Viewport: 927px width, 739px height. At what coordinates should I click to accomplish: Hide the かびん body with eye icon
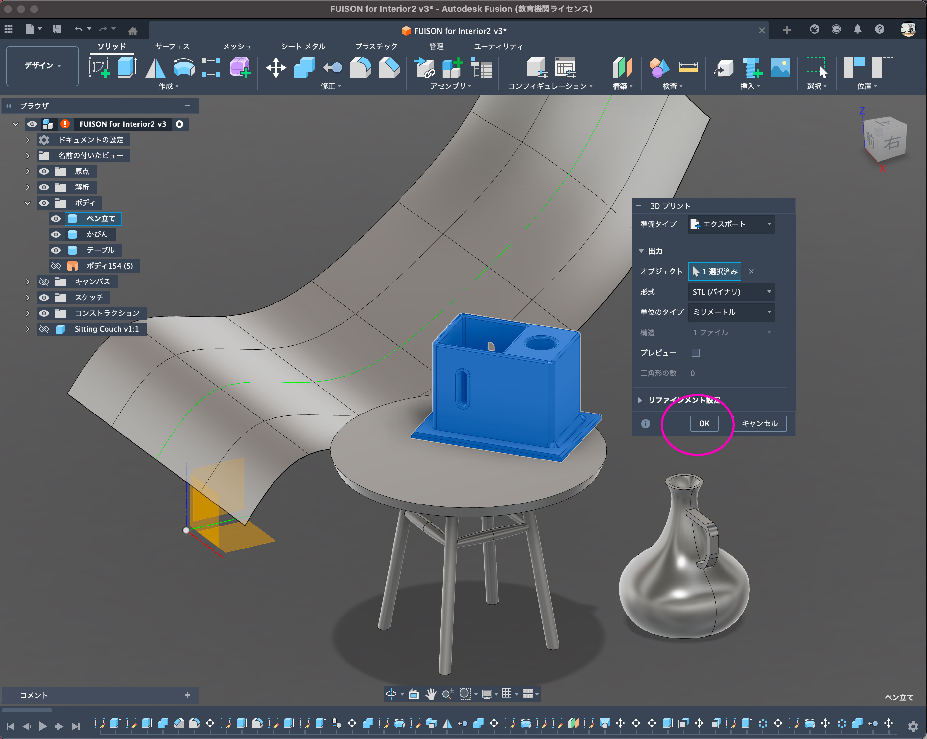(x=56, y=234)
